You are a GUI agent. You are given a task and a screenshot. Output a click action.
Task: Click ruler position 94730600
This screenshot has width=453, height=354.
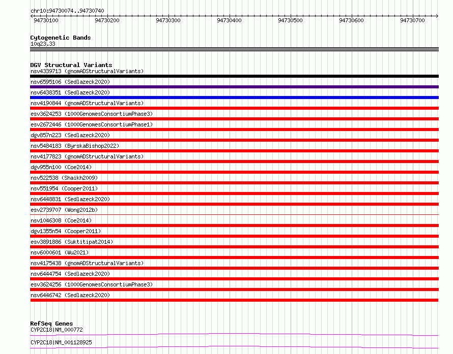point(351,20)
